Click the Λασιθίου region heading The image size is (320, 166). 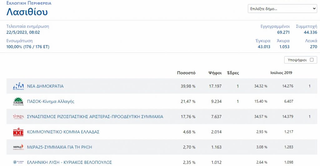coord(27,12)
